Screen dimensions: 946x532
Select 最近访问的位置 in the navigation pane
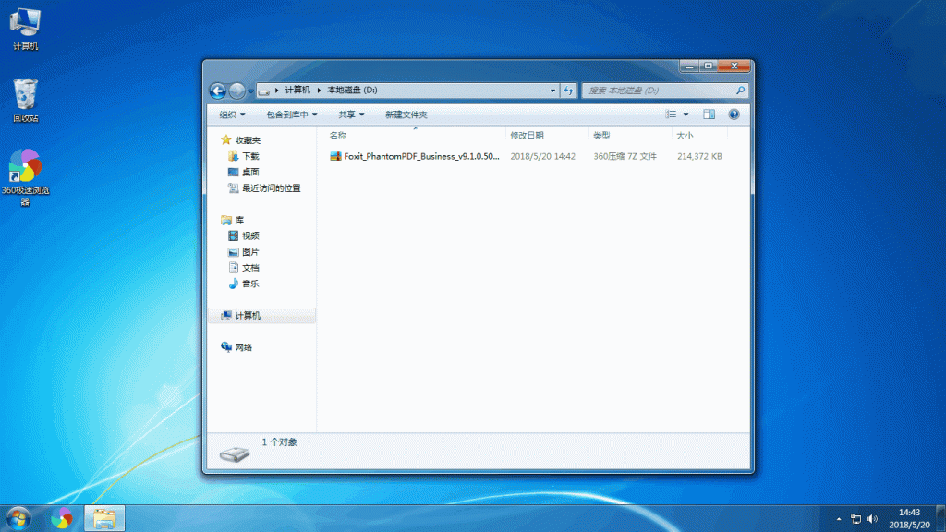point(272,188)
